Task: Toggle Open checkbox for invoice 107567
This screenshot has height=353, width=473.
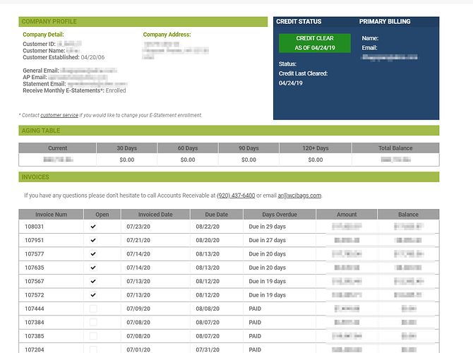Action: coord(93,281)
